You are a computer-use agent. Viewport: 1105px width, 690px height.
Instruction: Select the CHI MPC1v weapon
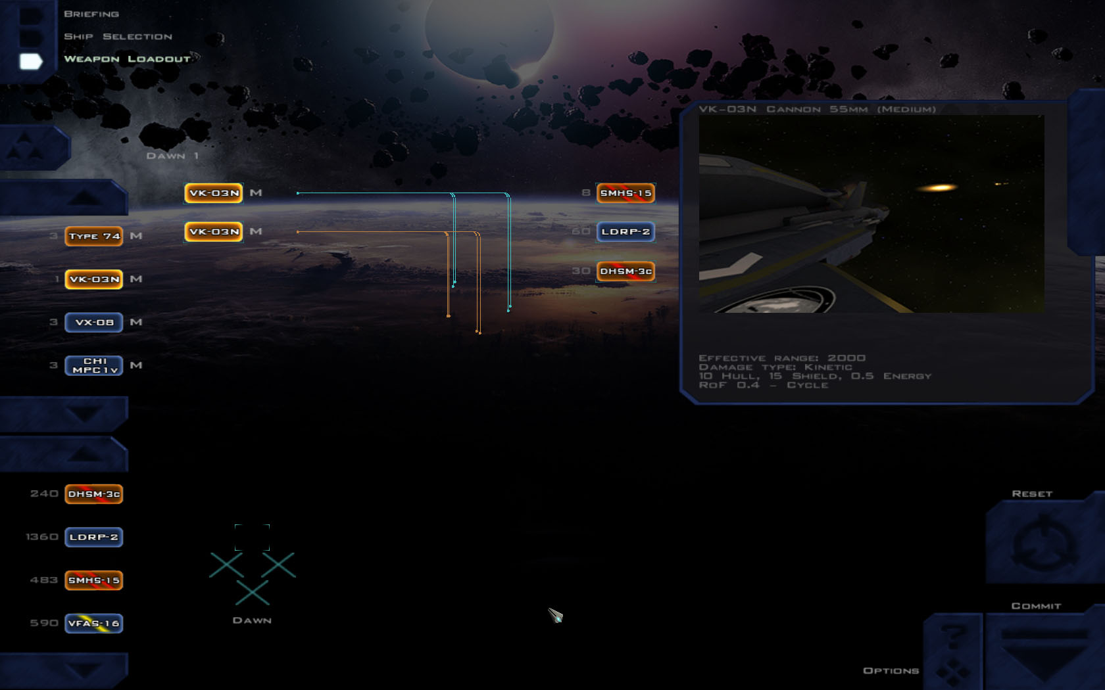click(94, 365)
